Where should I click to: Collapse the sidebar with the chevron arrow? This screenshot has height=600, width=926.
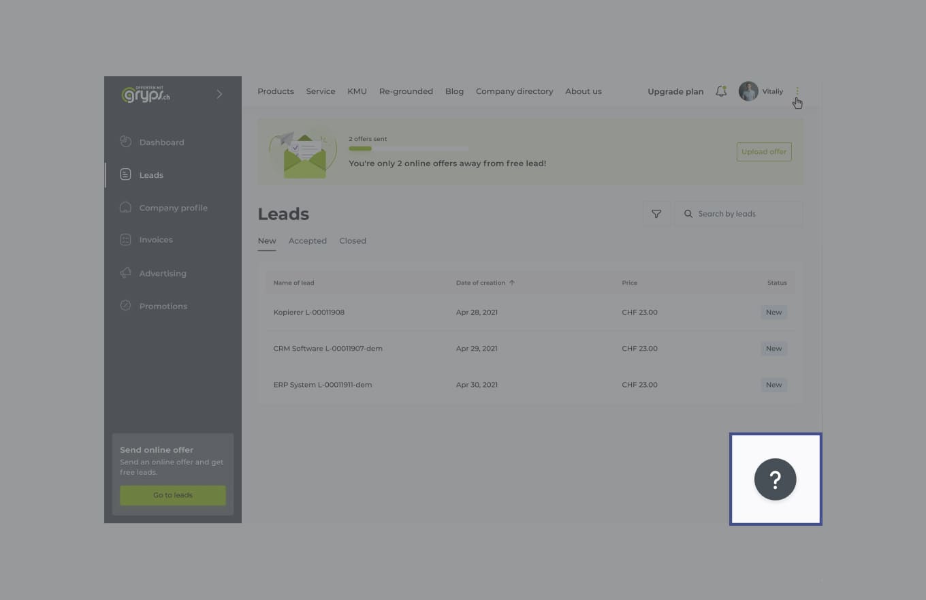(x=219, y=94)
